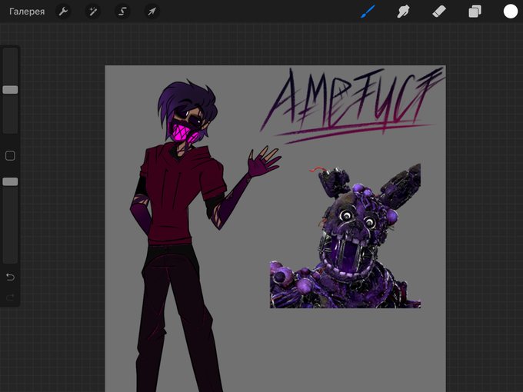Undo the last action with the undo arrow
Image resolution: width=523 pixels, height=392 pixels.
(x=10, y=277)
